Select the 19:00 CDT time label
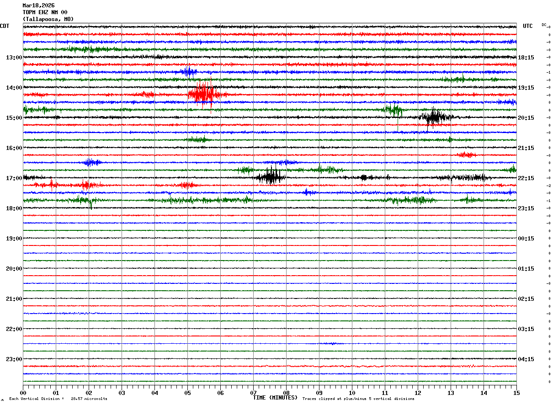553x405 pixels. point(14,239)
